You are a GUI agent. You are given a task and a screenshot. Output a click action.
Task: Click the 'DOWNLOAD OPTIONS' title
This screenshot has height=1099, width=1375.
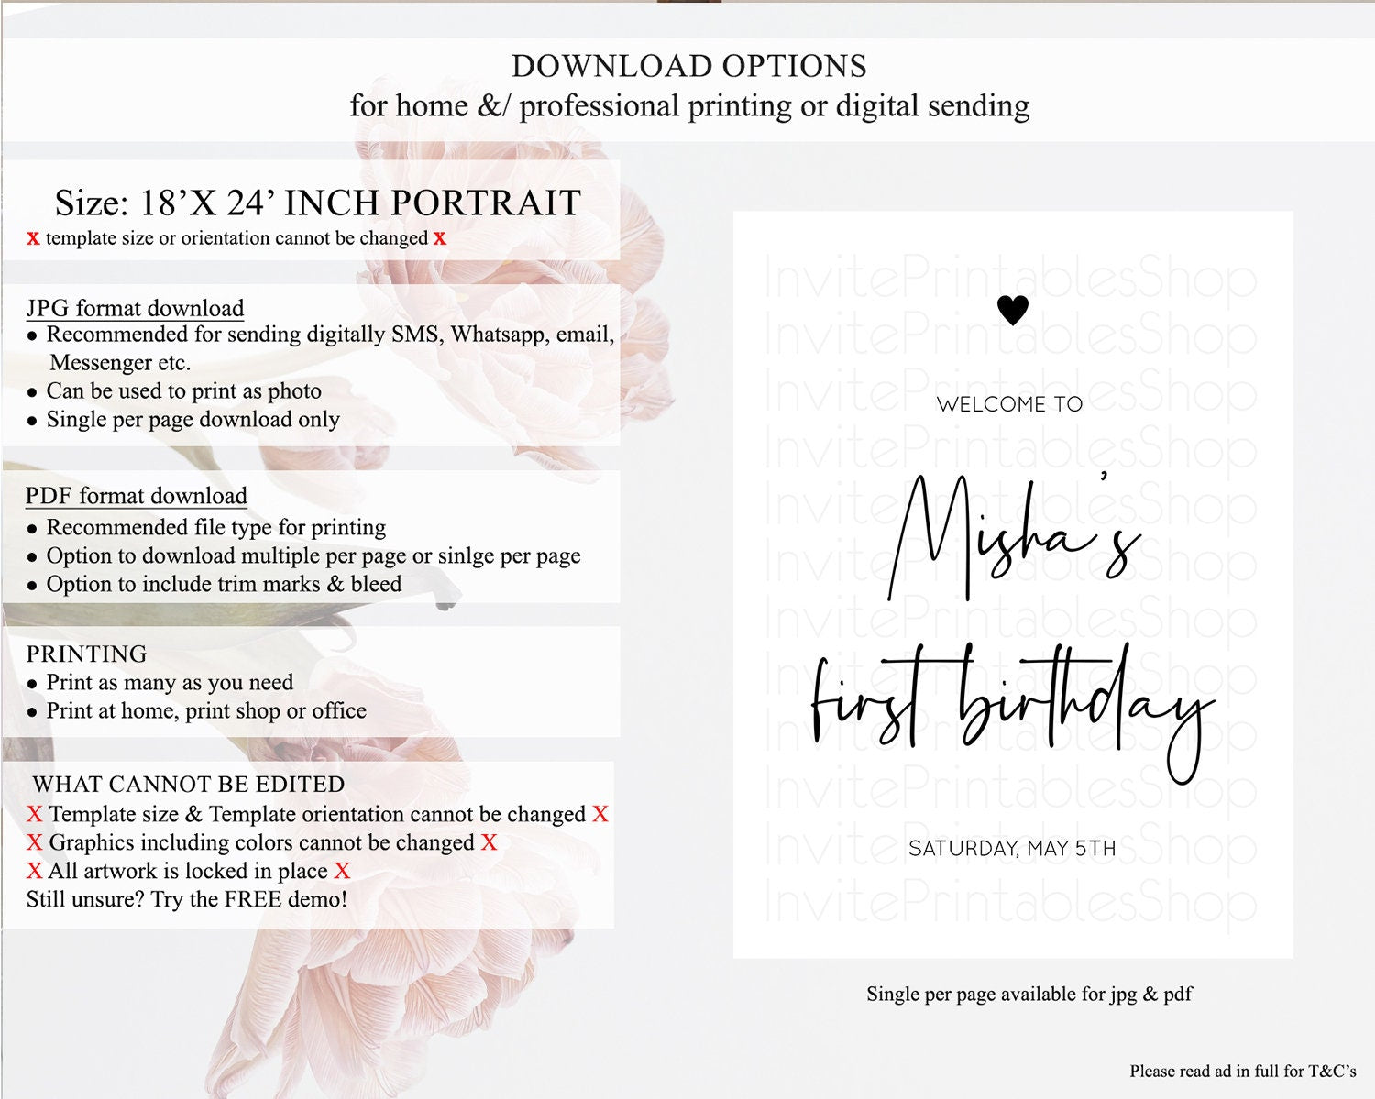(689, 66)
